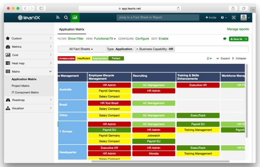Image resolution: width=260 pixels, height=167 pixels.
Task: Click the Jump to a Fact Sheet field
Action: [x=158, y=17]
